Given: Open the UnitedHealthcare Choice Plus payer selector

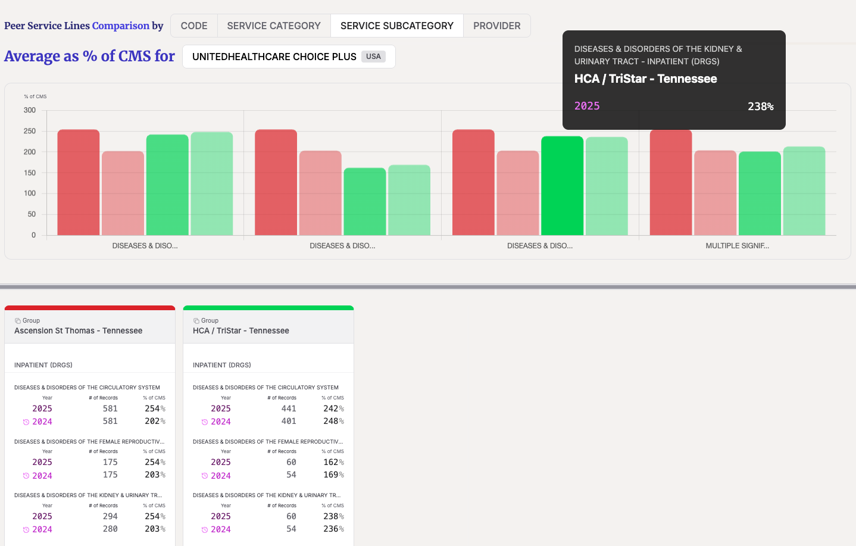Looking at the screenshot, I should point(289,57).
